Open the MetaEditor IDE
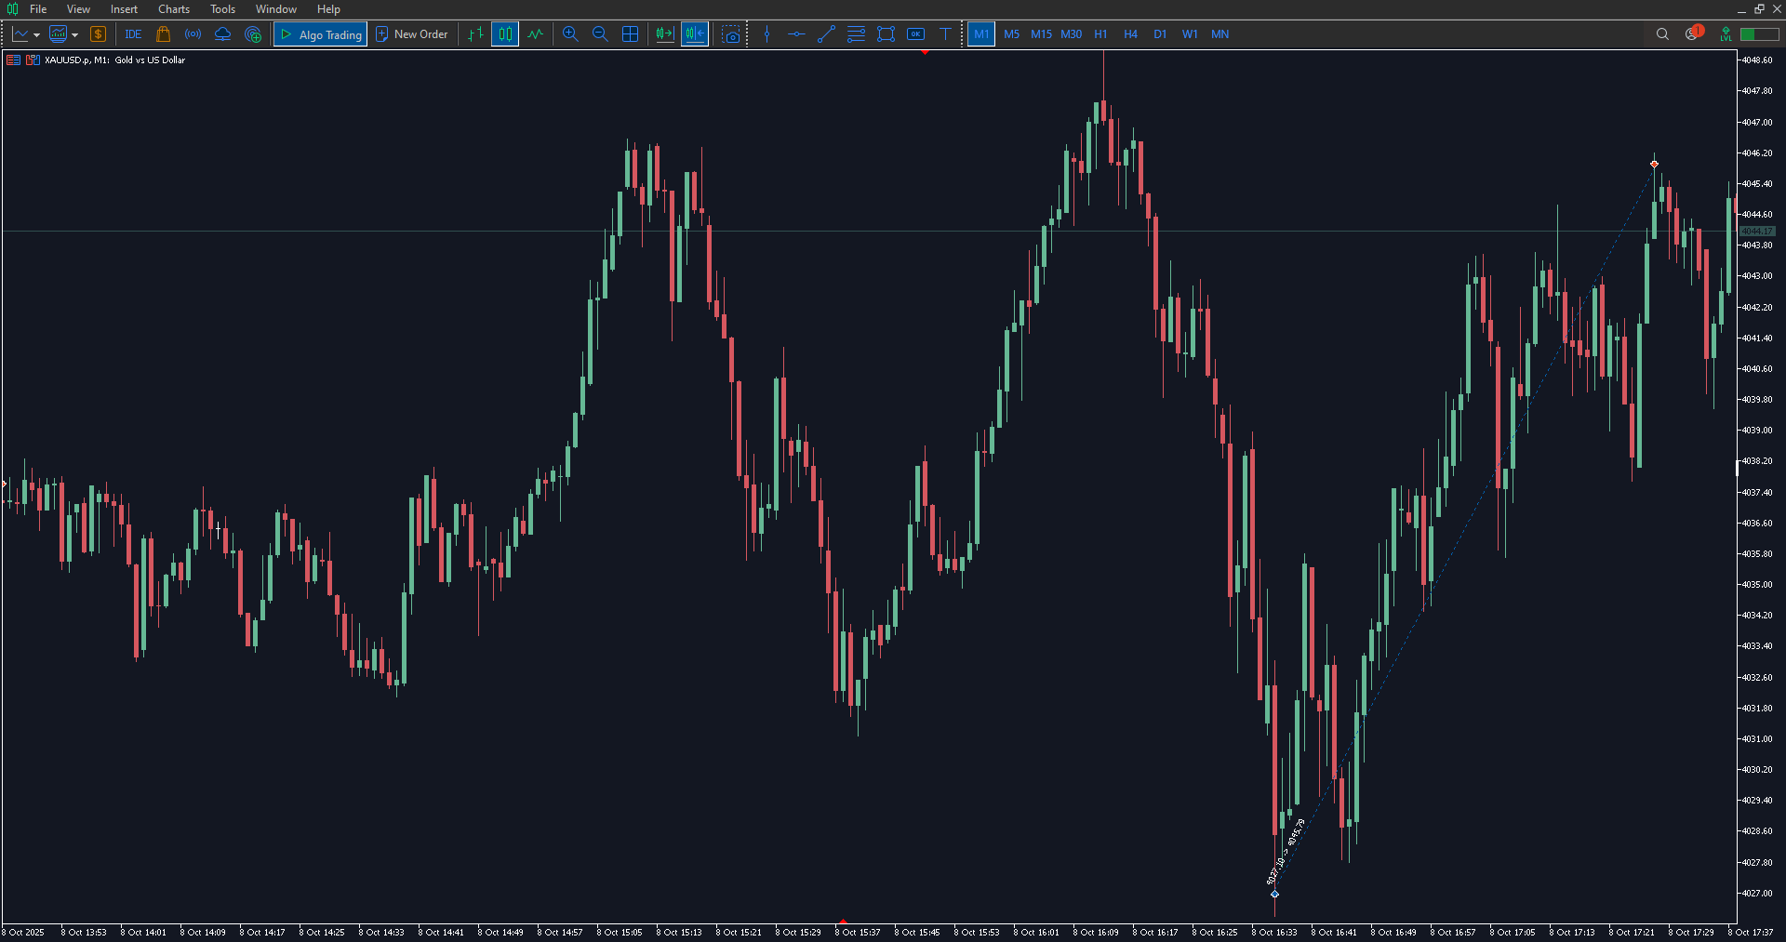The image size is (1786, 942). tap(133, 34)
